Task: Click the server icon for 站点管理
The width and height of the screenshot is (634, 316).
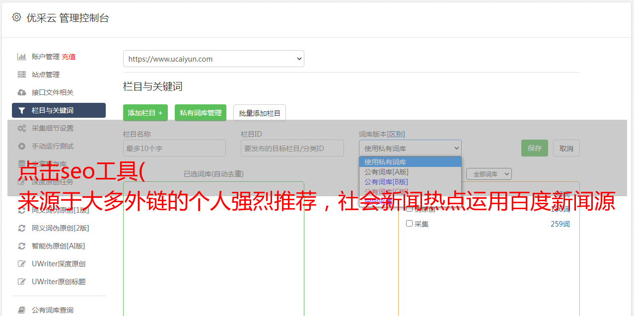Action: point(22,75)
